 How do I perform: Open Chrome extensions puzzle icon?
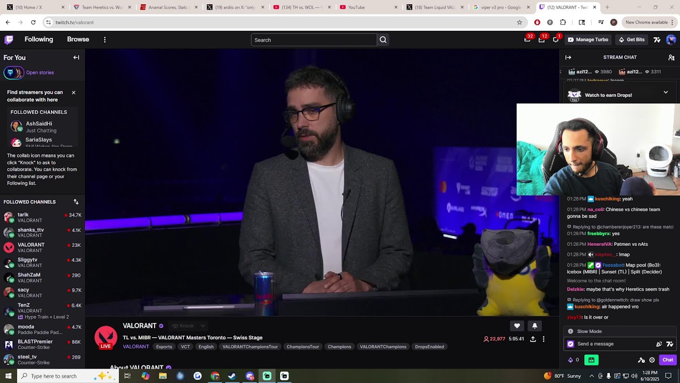(x=563, y=22)
